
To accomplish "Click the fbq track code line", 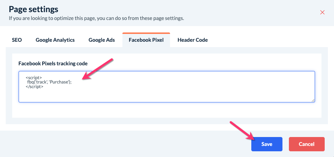I will 49,82.
